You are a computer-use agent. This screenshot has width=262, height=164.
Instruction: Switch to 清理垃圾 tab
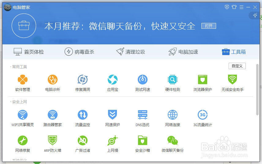[x=131, y=52]
